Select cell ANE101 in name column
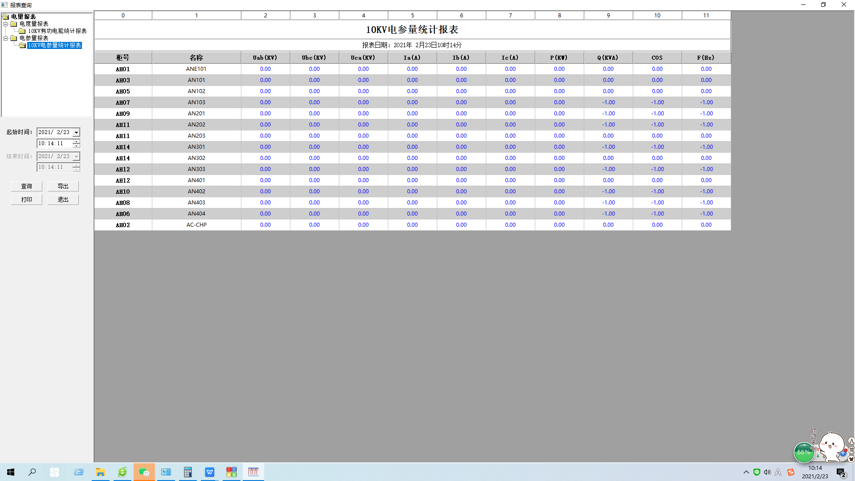 tap(196, 69)
